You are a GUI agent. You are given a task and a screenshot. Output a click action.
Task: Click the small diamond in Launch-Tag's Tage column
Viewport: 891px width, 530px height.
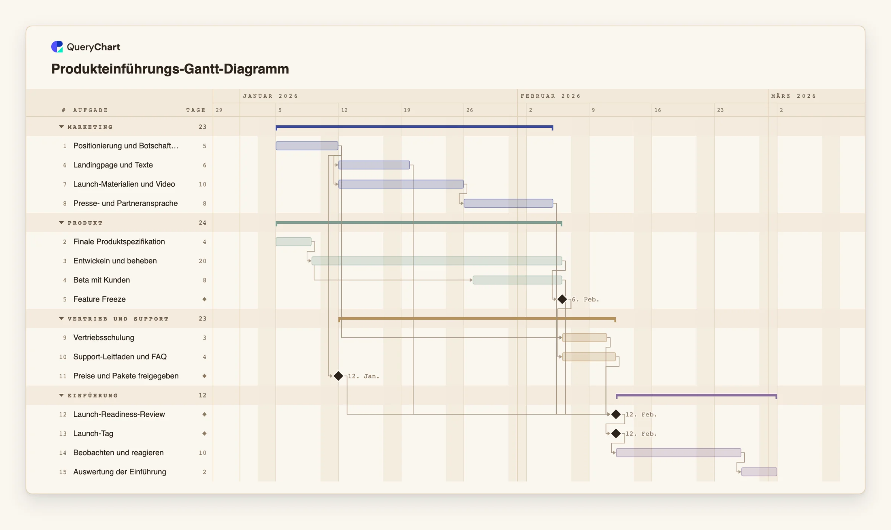coord(204,433)
